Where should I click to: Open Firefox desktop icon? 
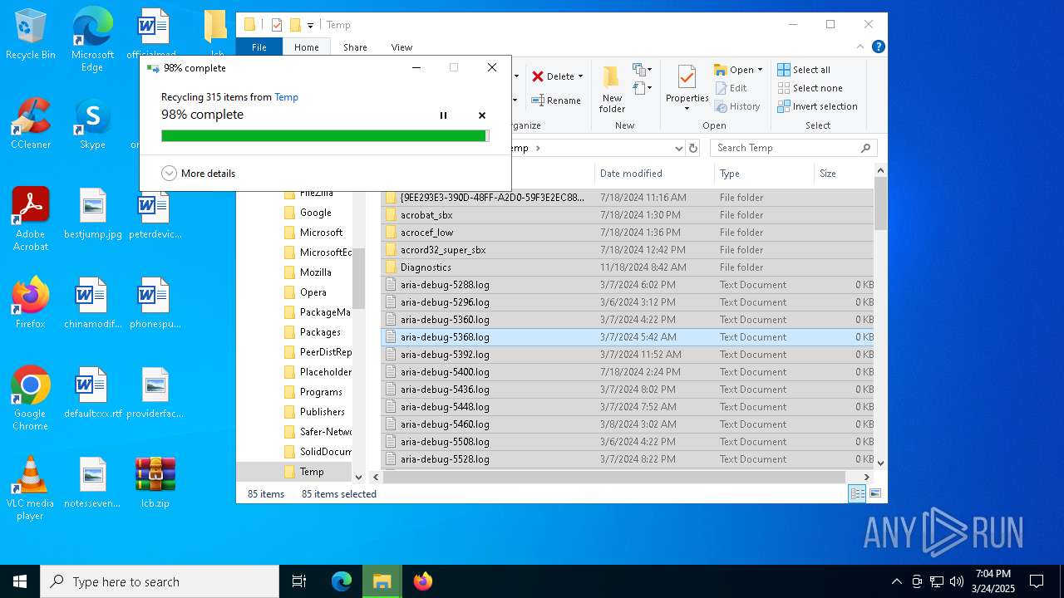pyautogui.click(x=30, y=303)
